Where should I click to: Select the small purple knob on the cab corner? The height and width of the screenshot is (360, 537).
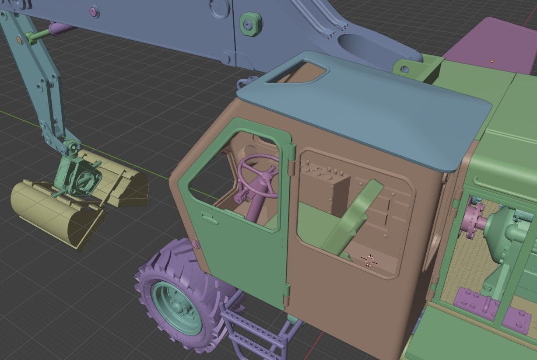(196, 244)
